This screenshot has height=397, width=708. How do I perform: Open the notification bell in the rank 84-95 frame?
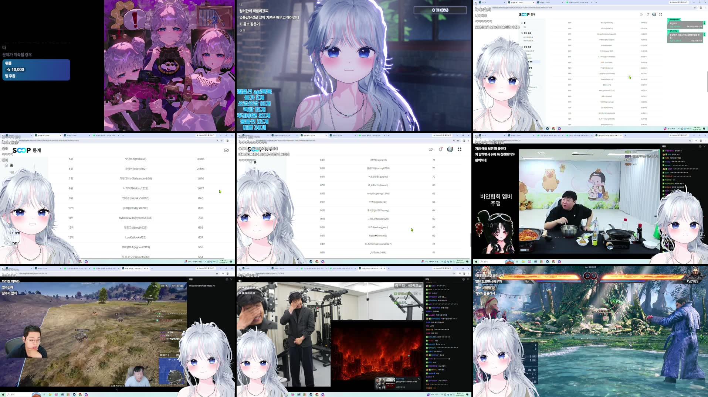(440, 149)
